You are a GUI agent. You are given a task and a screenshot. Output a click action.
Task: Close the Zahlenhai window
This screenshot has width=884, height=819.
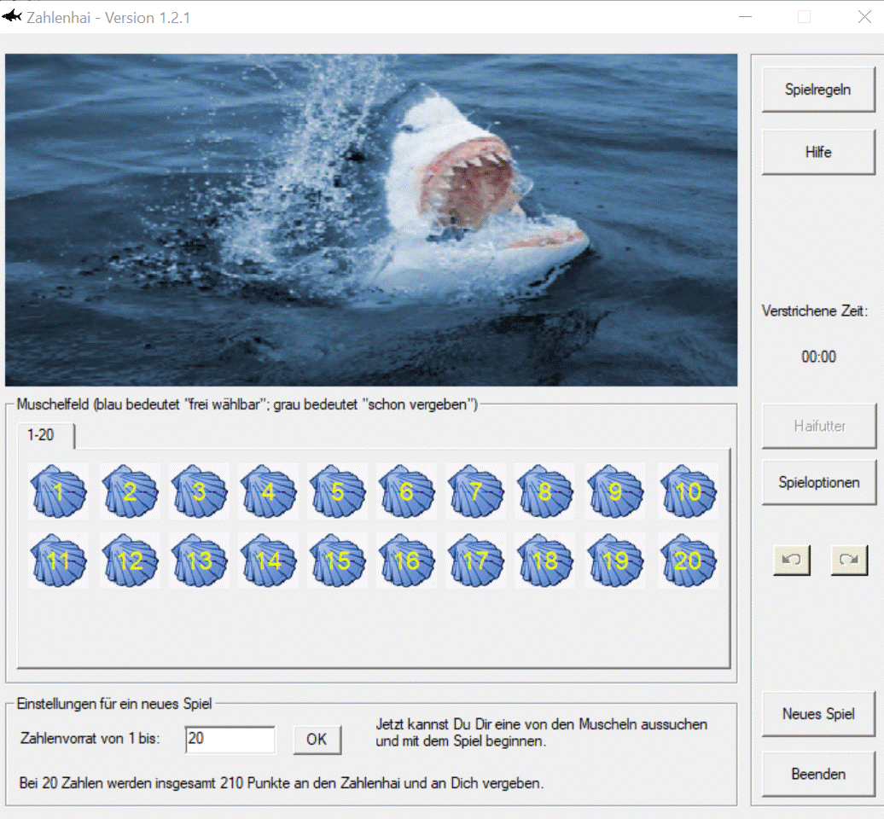865,17
